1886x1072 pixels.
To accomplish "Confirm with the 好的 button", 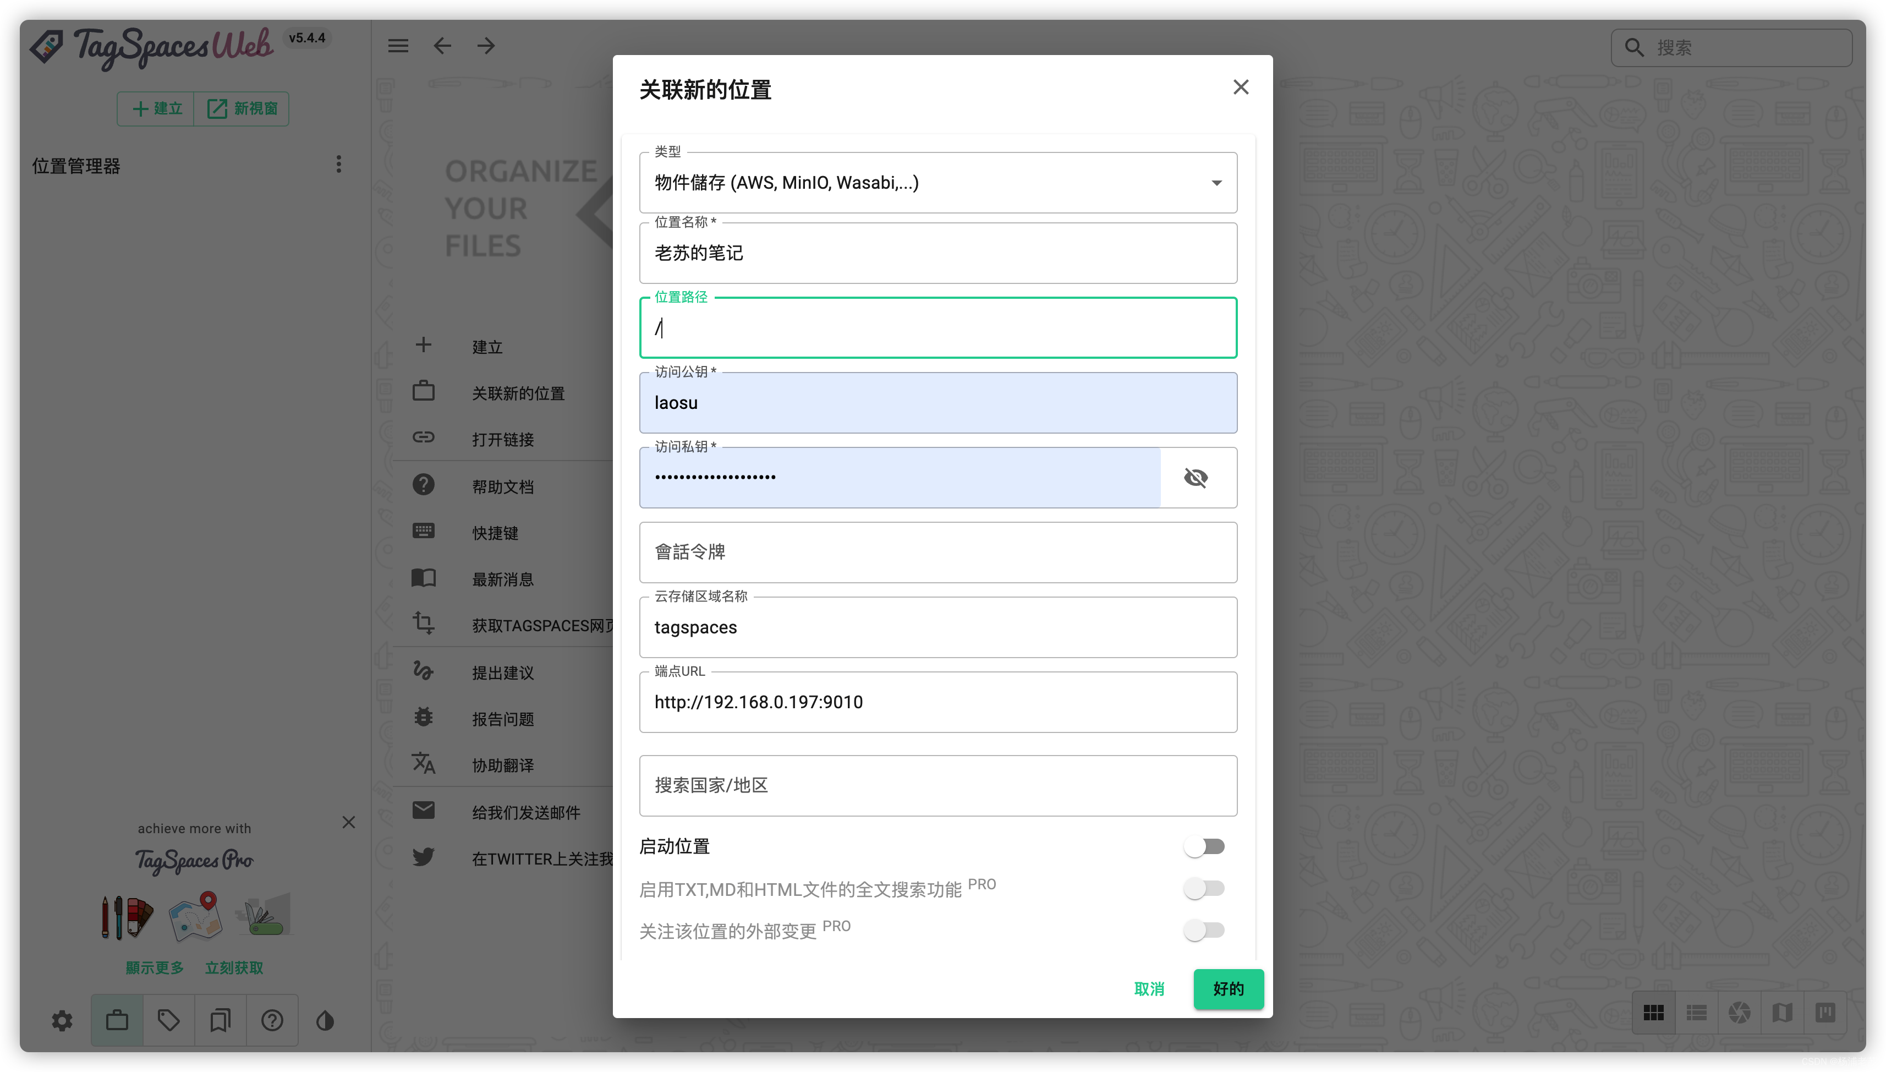I will [x=1228, y=989].
